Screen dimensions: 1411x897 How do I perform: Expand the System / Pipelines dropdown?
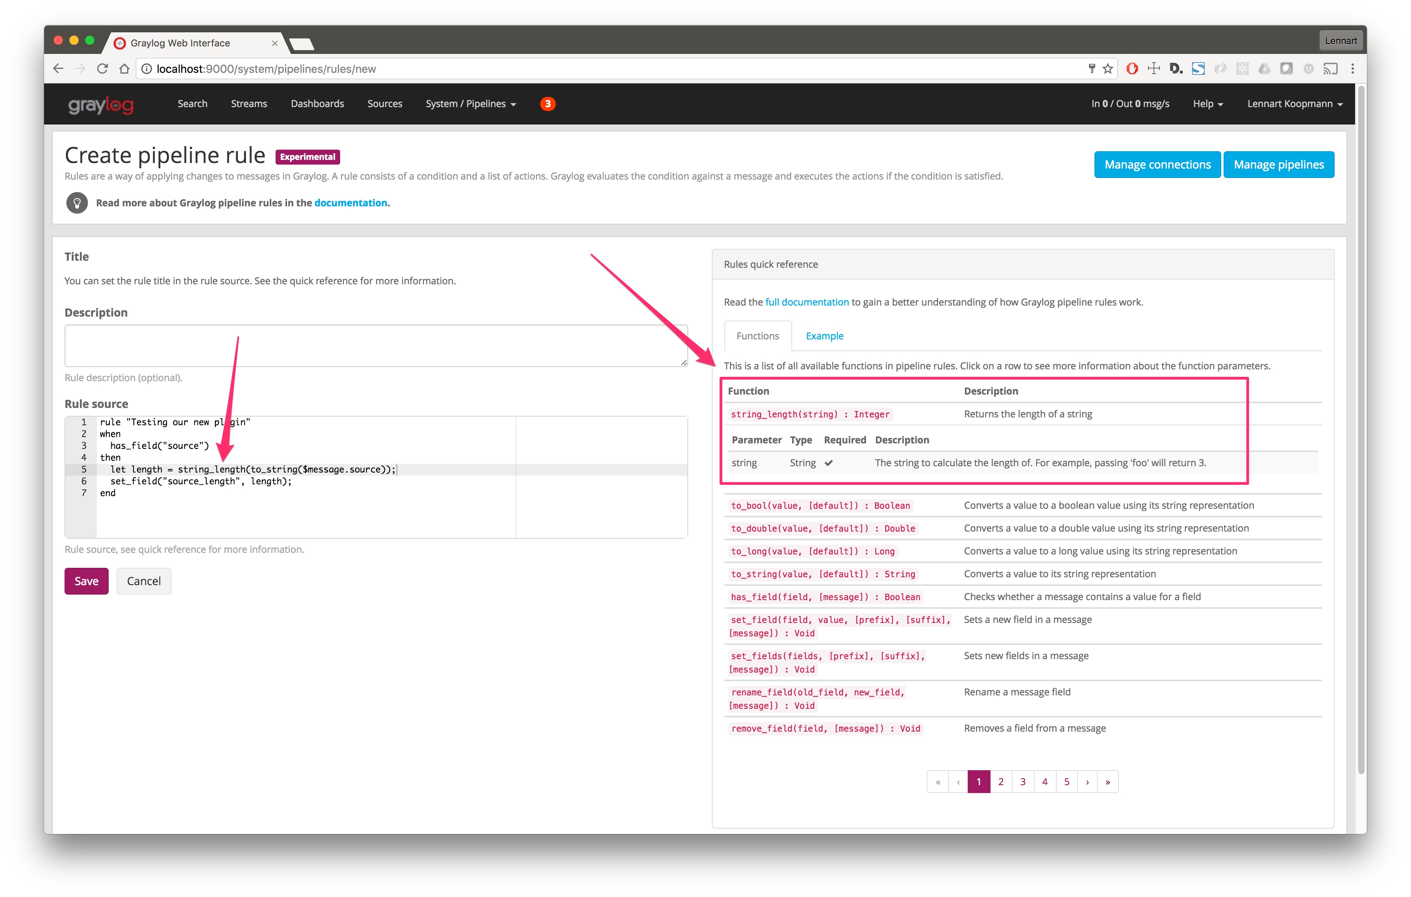470,104
